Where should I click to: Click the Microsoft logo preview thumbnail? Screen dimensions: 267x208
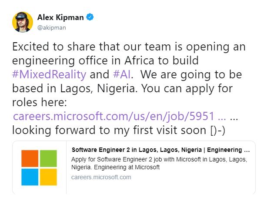pos(40,168)
